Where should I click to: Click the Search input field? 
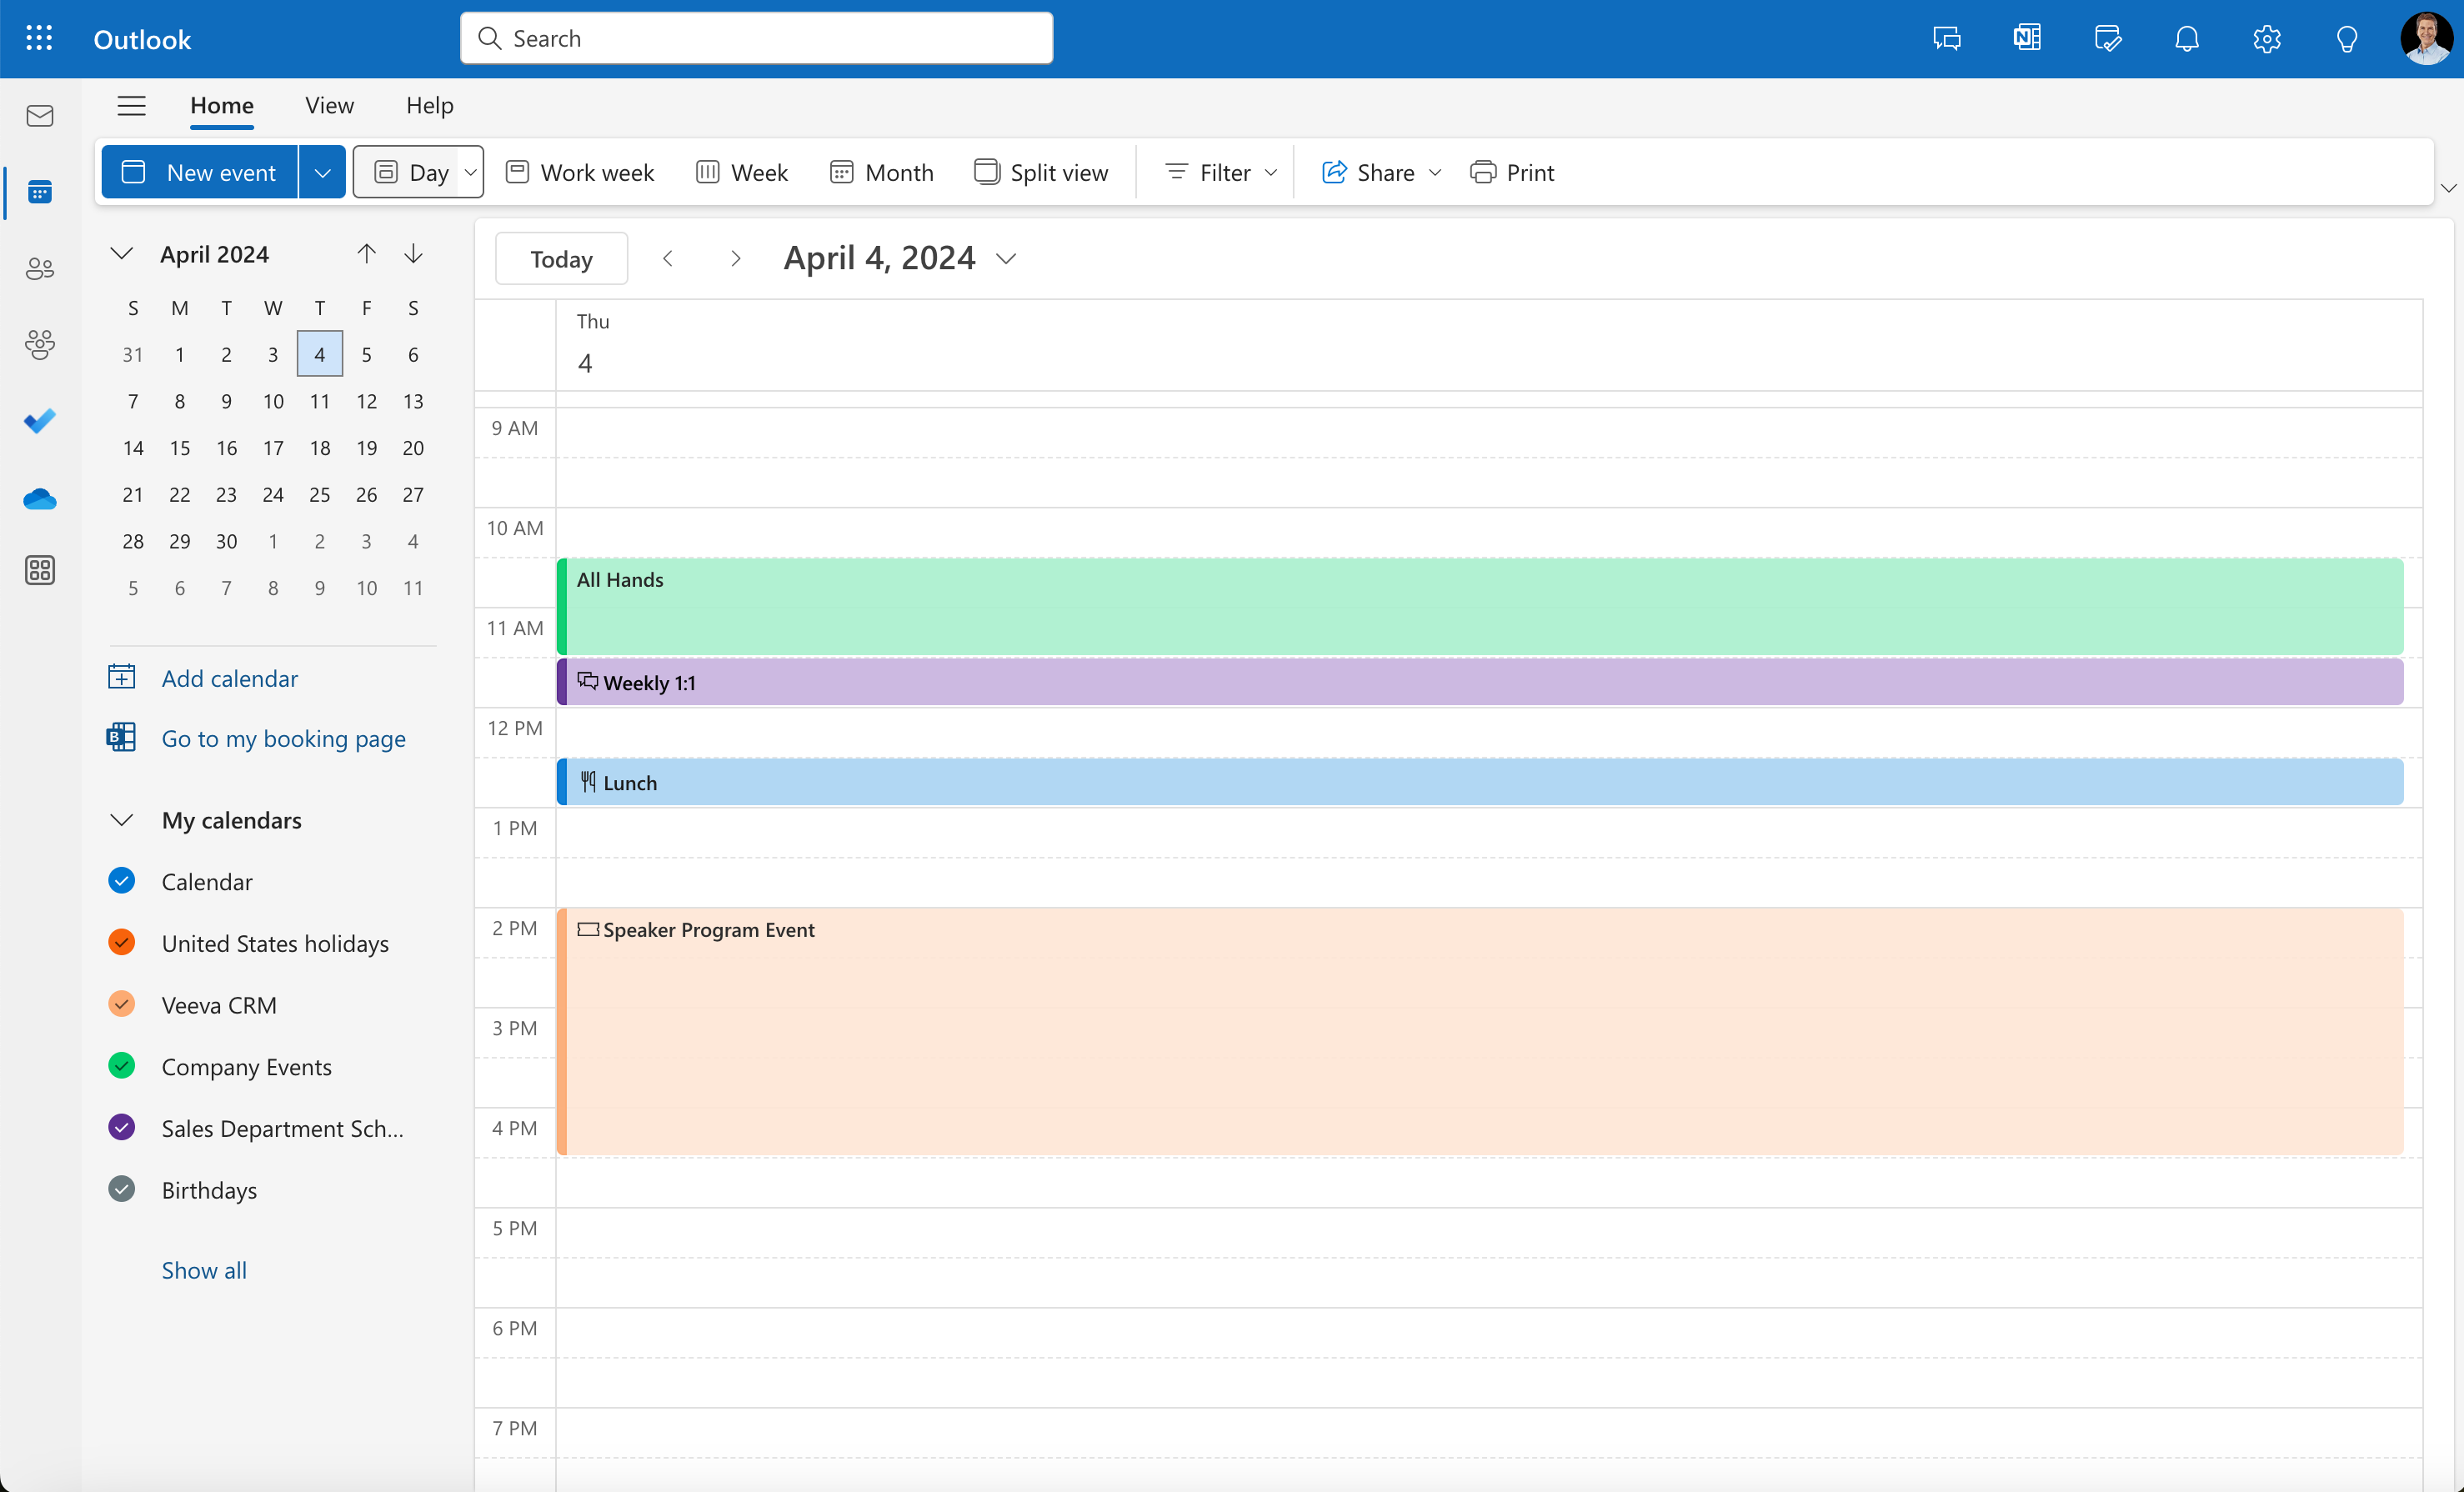[757, 38]
